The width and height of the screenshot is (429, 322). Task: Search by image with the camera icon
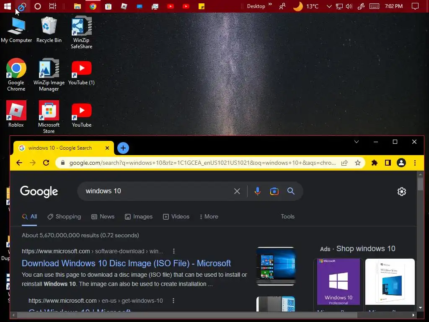click(x=274, y=191)
